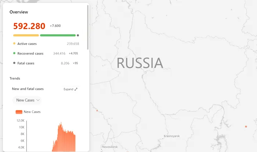Click the RUSSIA label on the map
Viewport: 257px width, 152px height.
140,63
